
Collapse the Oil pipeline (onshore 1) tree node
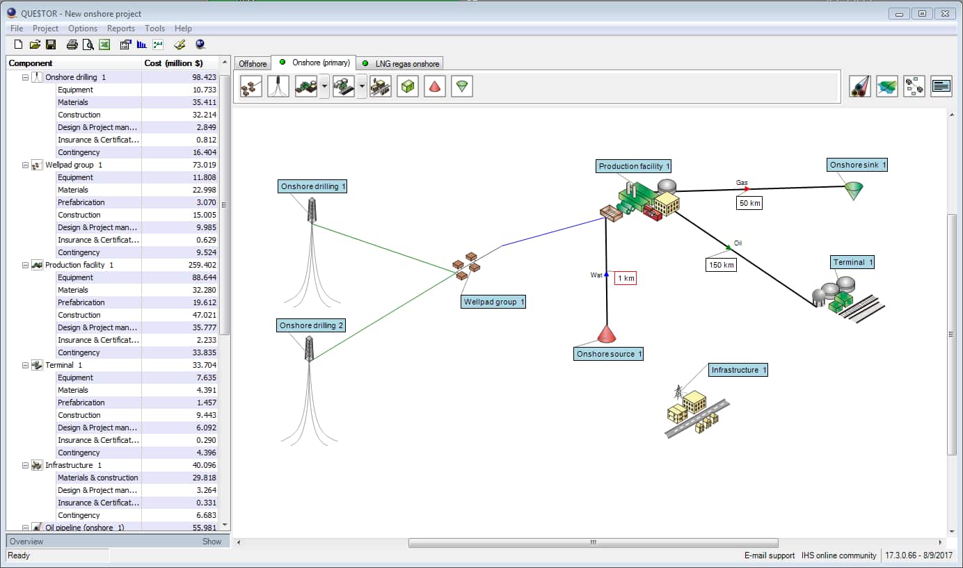pos(26,528)
